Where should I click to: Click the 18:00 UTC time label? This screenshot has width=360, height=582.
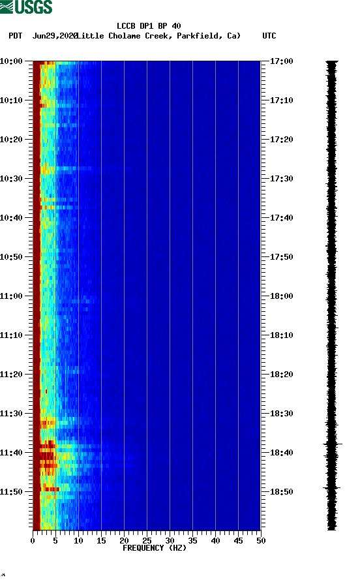tap(281, 296)
